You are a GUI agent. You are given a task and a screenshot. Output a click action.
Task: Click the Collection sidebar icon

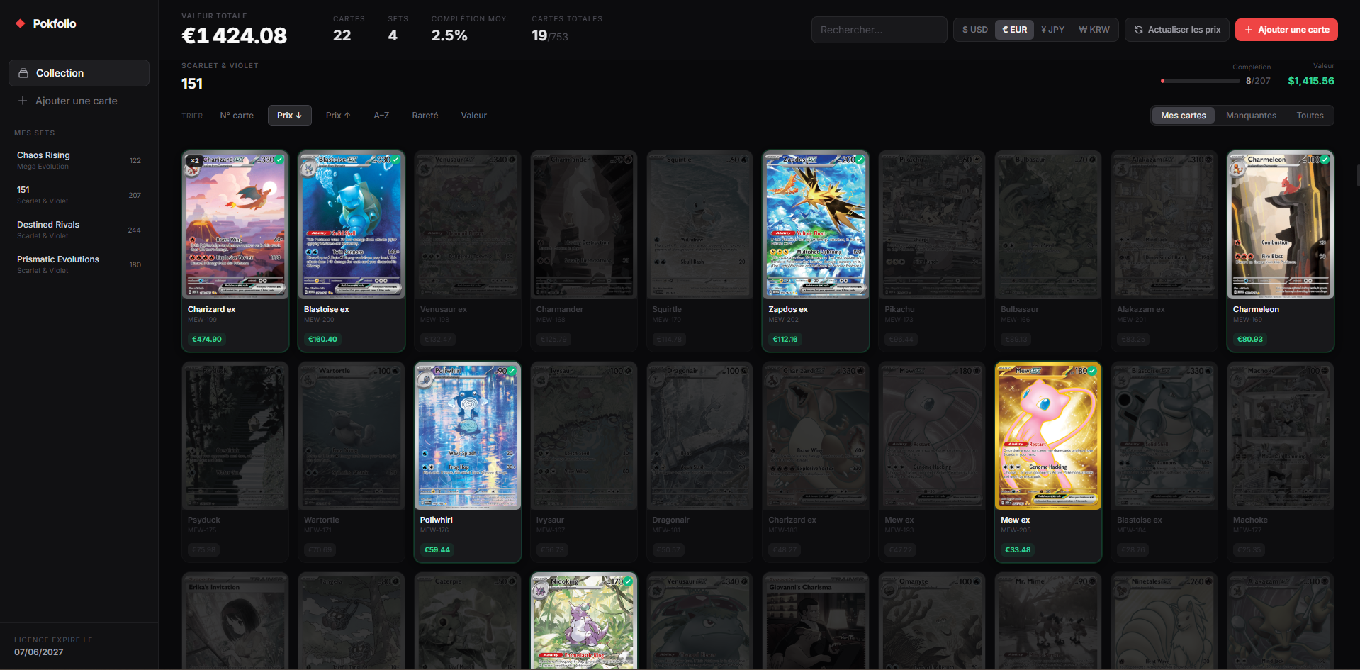point(23,73)
